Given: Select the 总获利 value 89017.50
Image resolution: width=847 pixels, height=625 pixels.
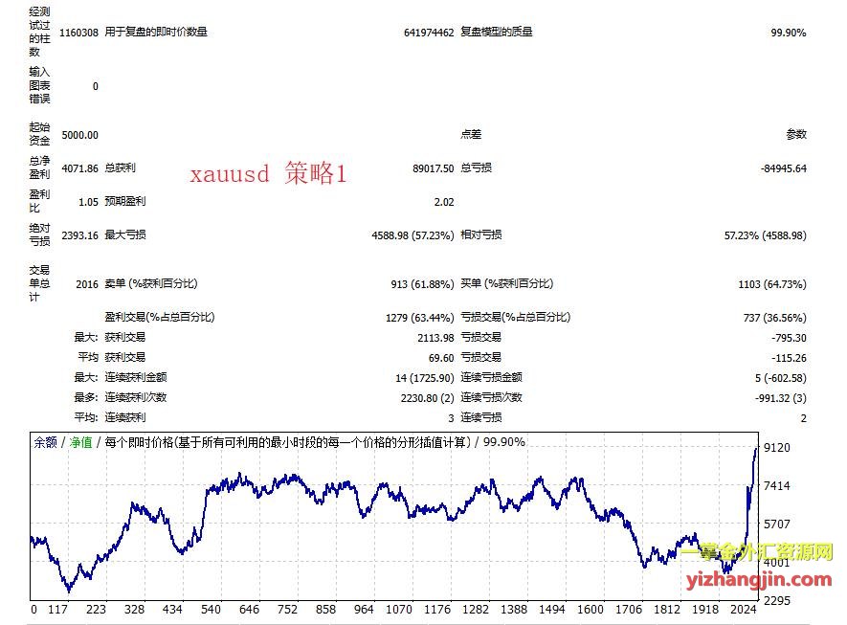Looking at the screenshot, I should point(433,168).
